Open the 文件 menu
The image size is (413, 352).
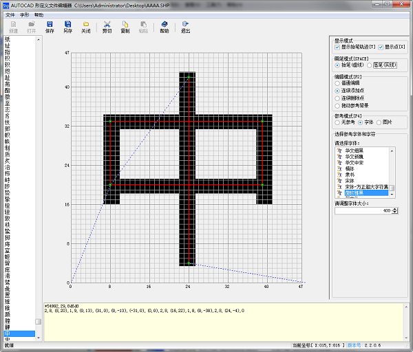(10, 14)
